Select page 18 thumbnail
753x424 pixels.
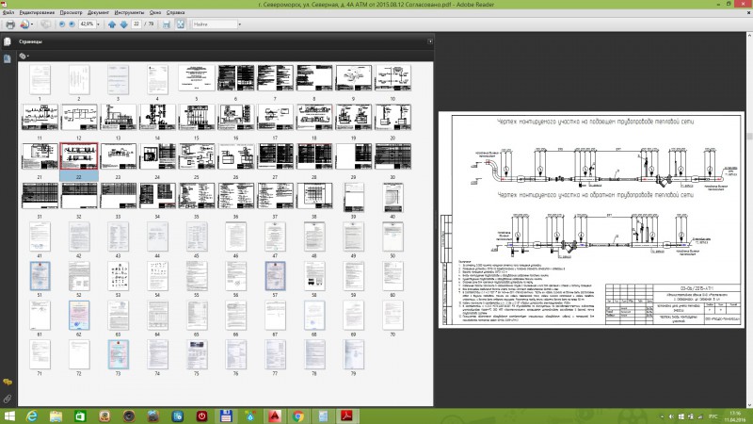click(314, 117)
